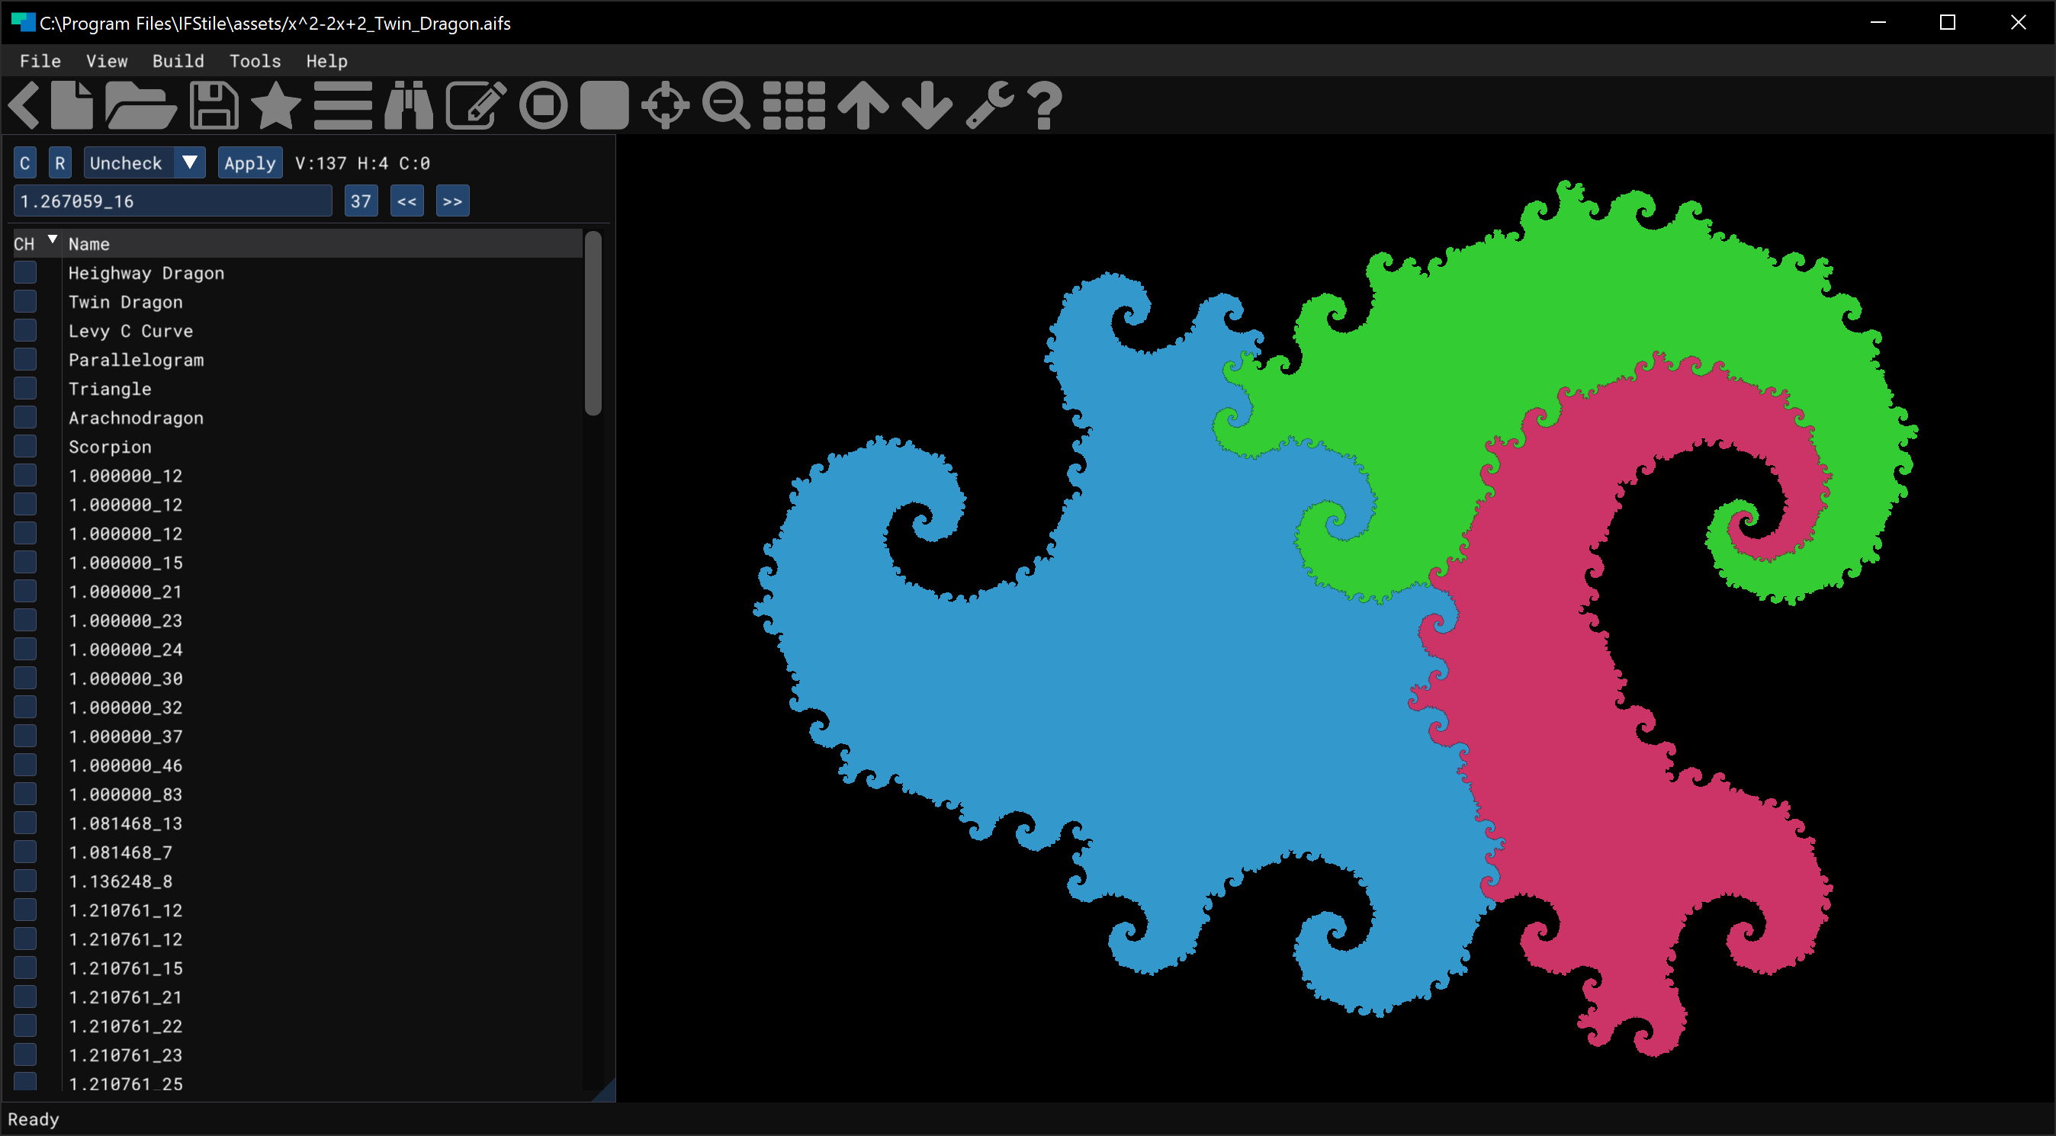Viewport: 2056px width, 1136px height.
Task: Click the magnifier zoom out icon
Action: (725, 105)
